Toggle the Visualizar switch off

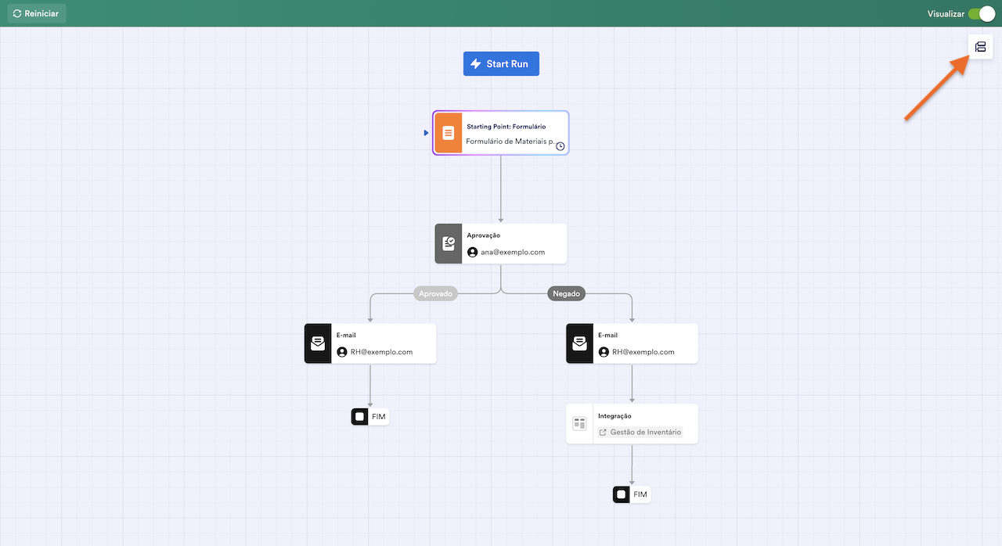[980, 14]
